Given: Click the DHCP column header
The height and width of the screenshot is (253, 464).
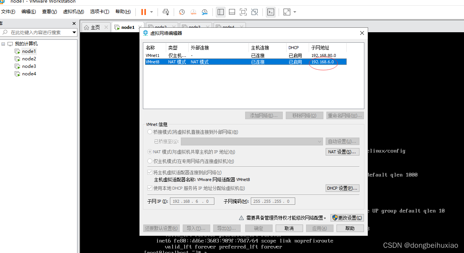Looking at the screenshot, I should 297,48.
